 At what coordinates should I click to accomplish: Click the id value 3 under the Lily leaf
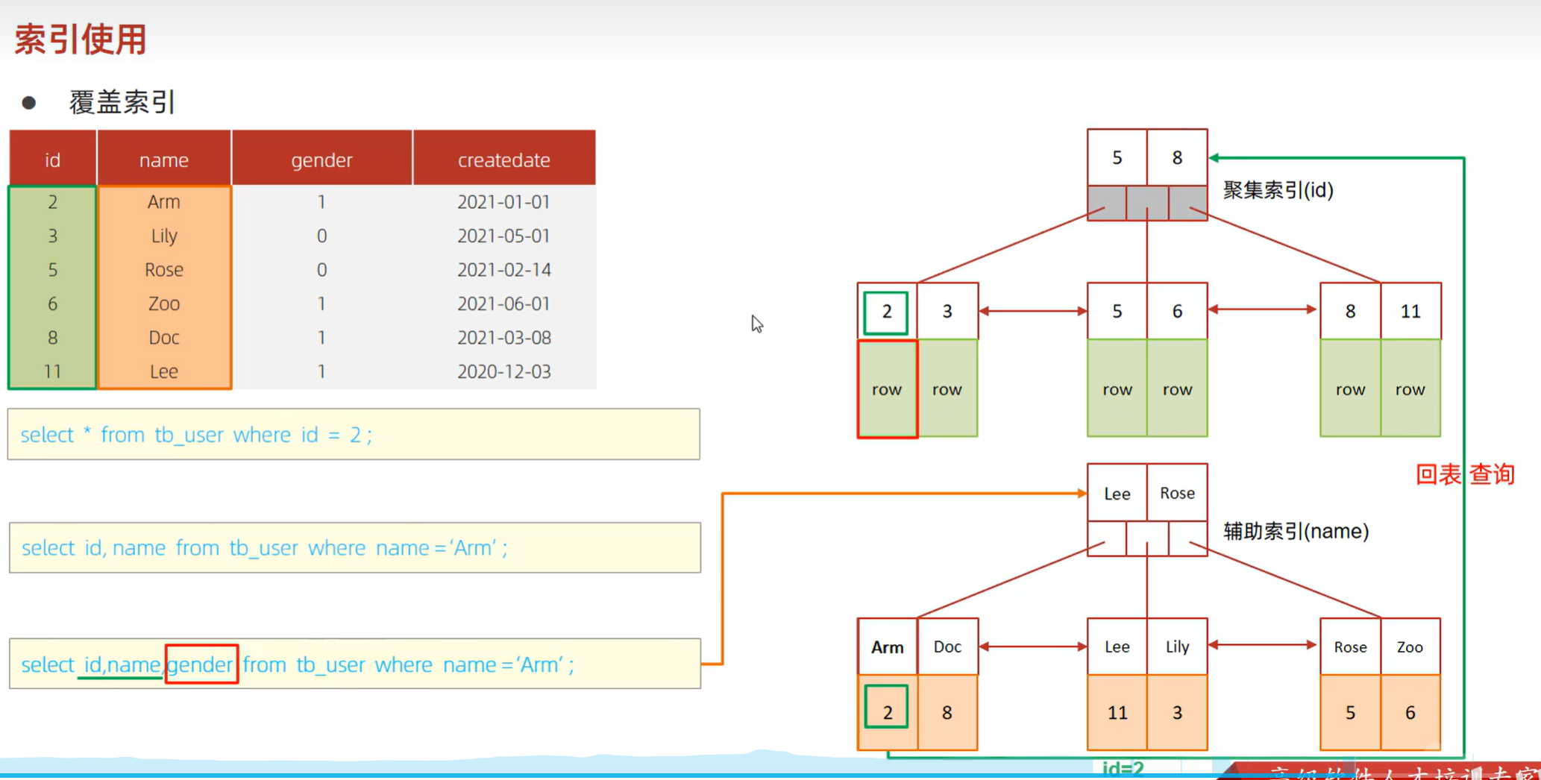click(x=1177, y=712)
